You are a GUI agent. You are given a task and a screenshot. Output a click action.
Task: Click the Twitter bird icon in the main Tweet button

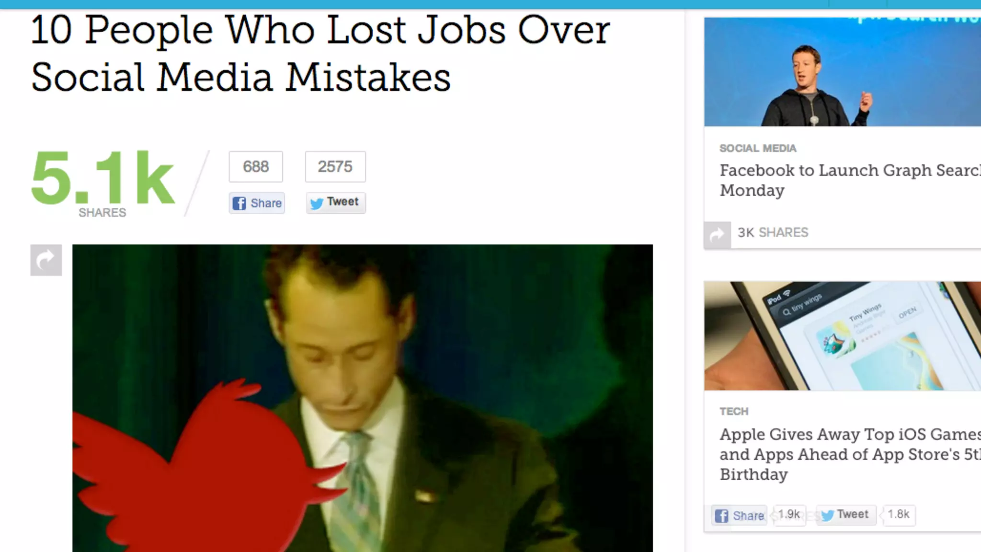[x=317, y=203]
